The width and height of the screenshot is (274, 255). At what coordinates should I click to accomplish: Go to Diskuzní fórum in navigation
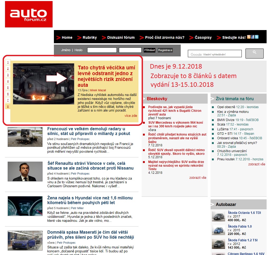121,37
